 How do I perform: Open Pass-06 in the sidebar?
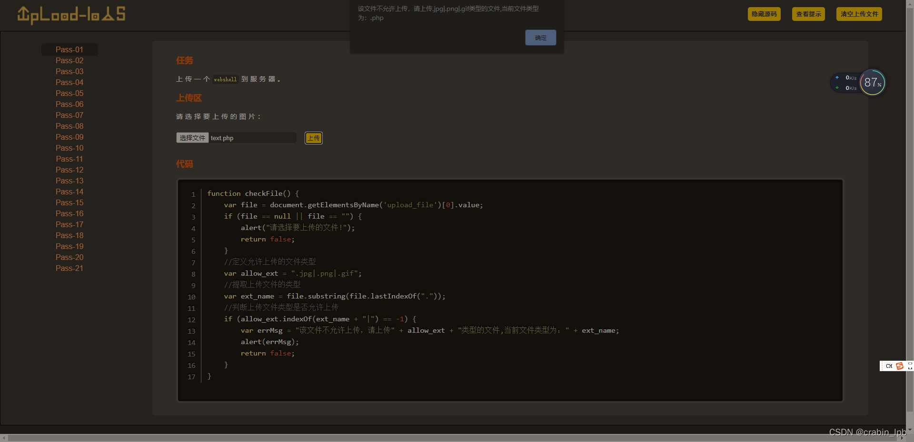(70, 104)
